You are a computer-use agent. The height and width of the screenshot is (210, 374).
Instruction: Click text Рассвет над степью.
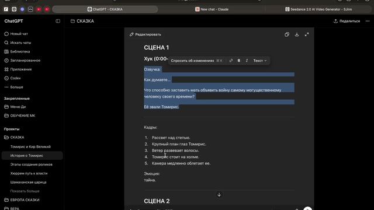[171, 138]
